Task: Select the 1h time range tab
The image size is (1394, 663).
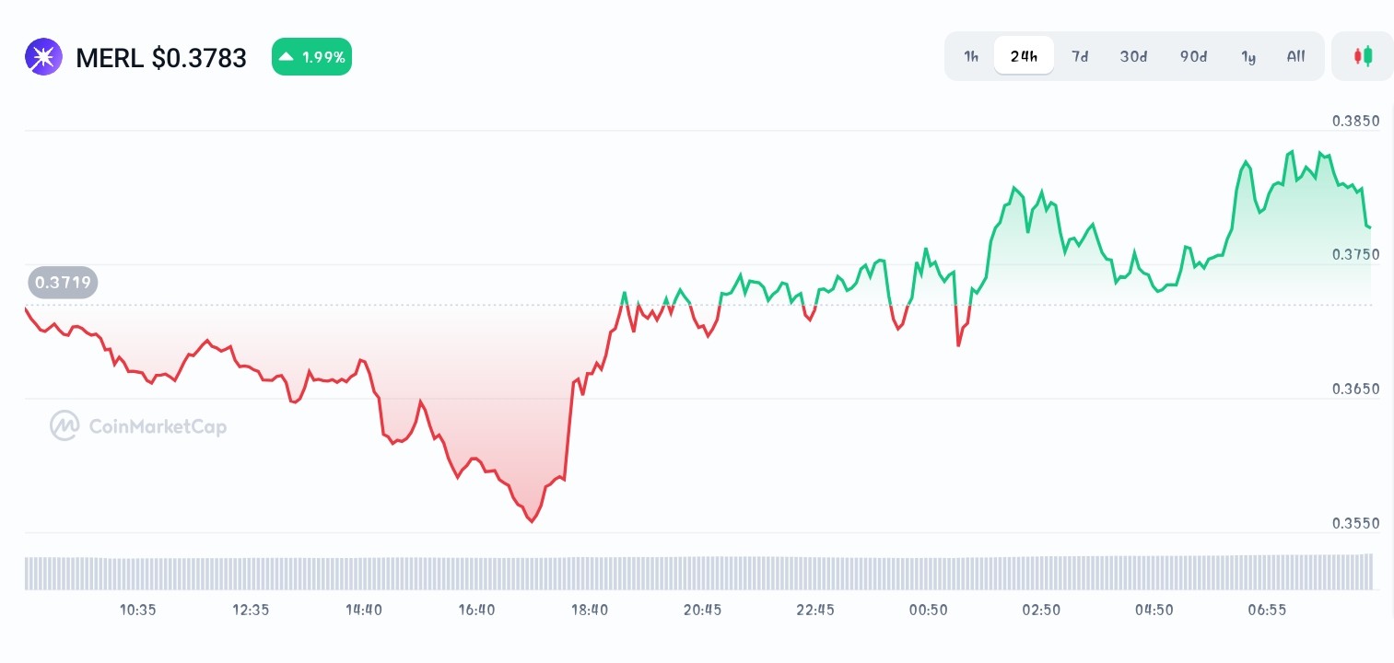Action: pyautogui.click(x=971, y=56)
